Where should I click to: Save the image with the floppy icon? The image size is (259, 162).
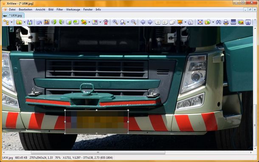(30, 22)
